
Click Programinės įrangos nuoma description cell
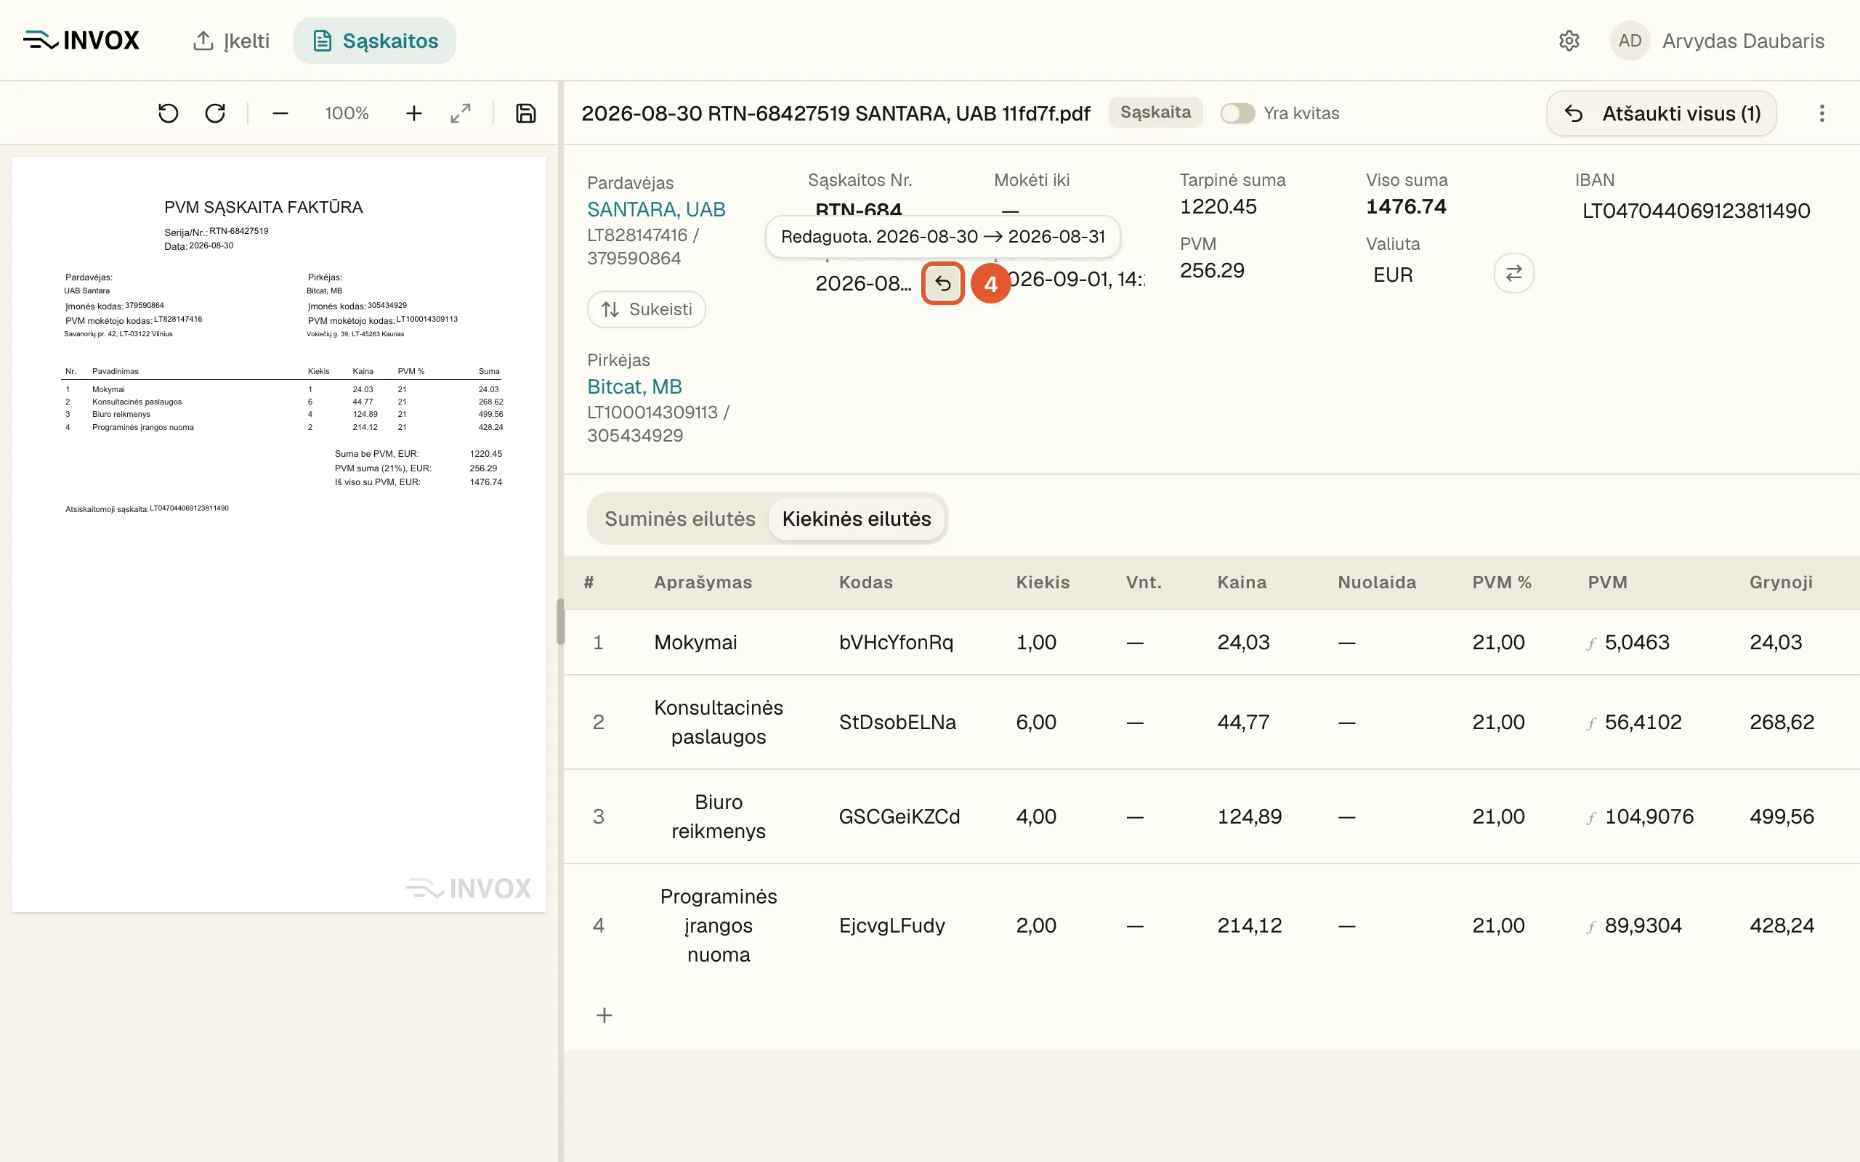[719, 925]
